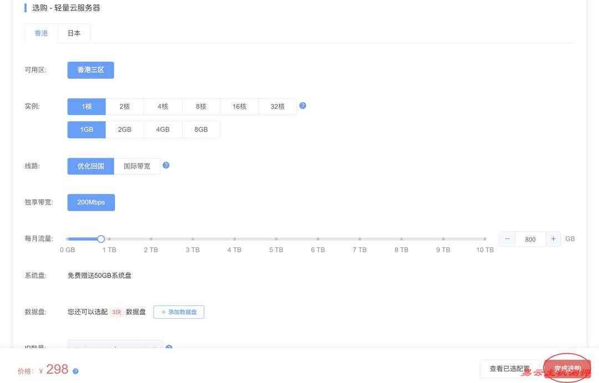Select the 香港 region tab
This screenshot has height=383, width=599.
41,33
